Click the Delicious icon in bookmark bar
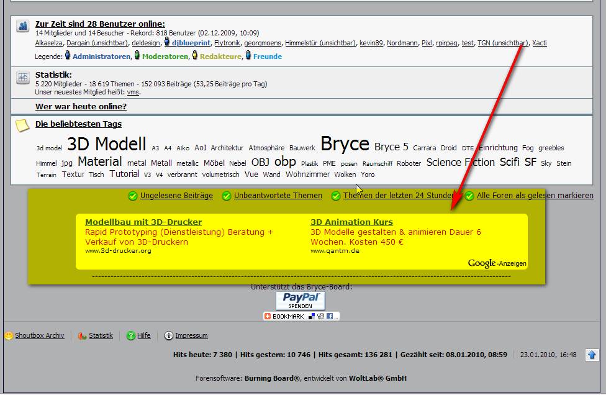The image size is (606, 395). coord(312,316)
